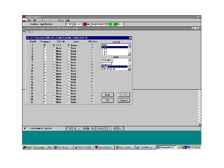Uncheck Equipped checkbox for port 1
Image resolution: width=224 pixels, height=168 pixels.
(x=45, y=45)
